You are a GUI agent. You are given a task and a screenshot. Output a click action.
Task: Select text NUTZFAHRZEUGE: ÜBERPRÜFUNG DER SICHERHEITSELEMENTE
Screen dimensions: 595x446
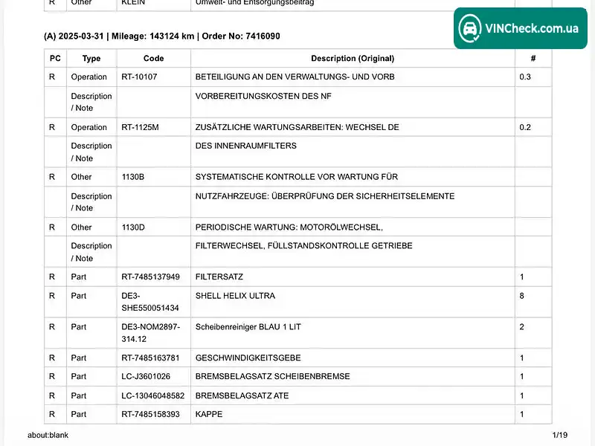point(325,196)
